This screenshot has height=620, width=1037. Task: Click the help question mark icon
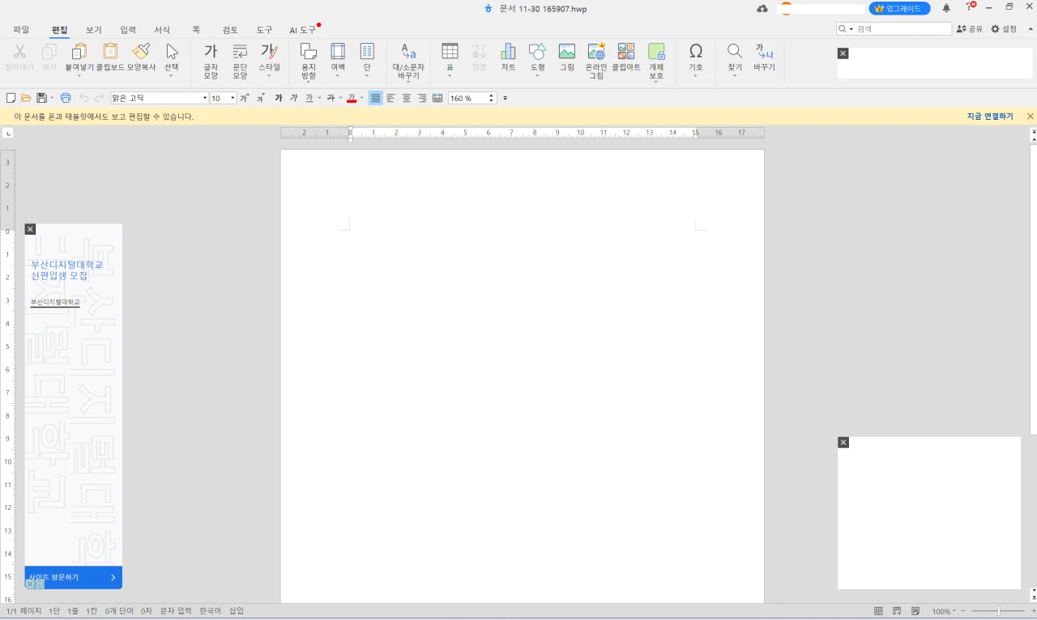click(x=969, y=7)
